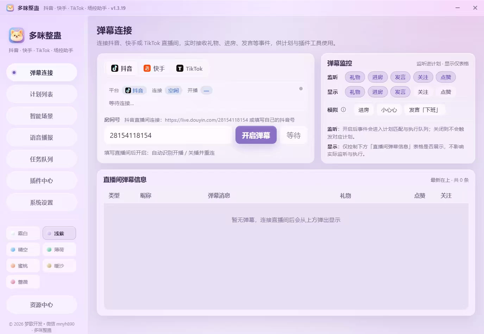Toggle 礼物 in the 监听 row

(x=355, y=77)
